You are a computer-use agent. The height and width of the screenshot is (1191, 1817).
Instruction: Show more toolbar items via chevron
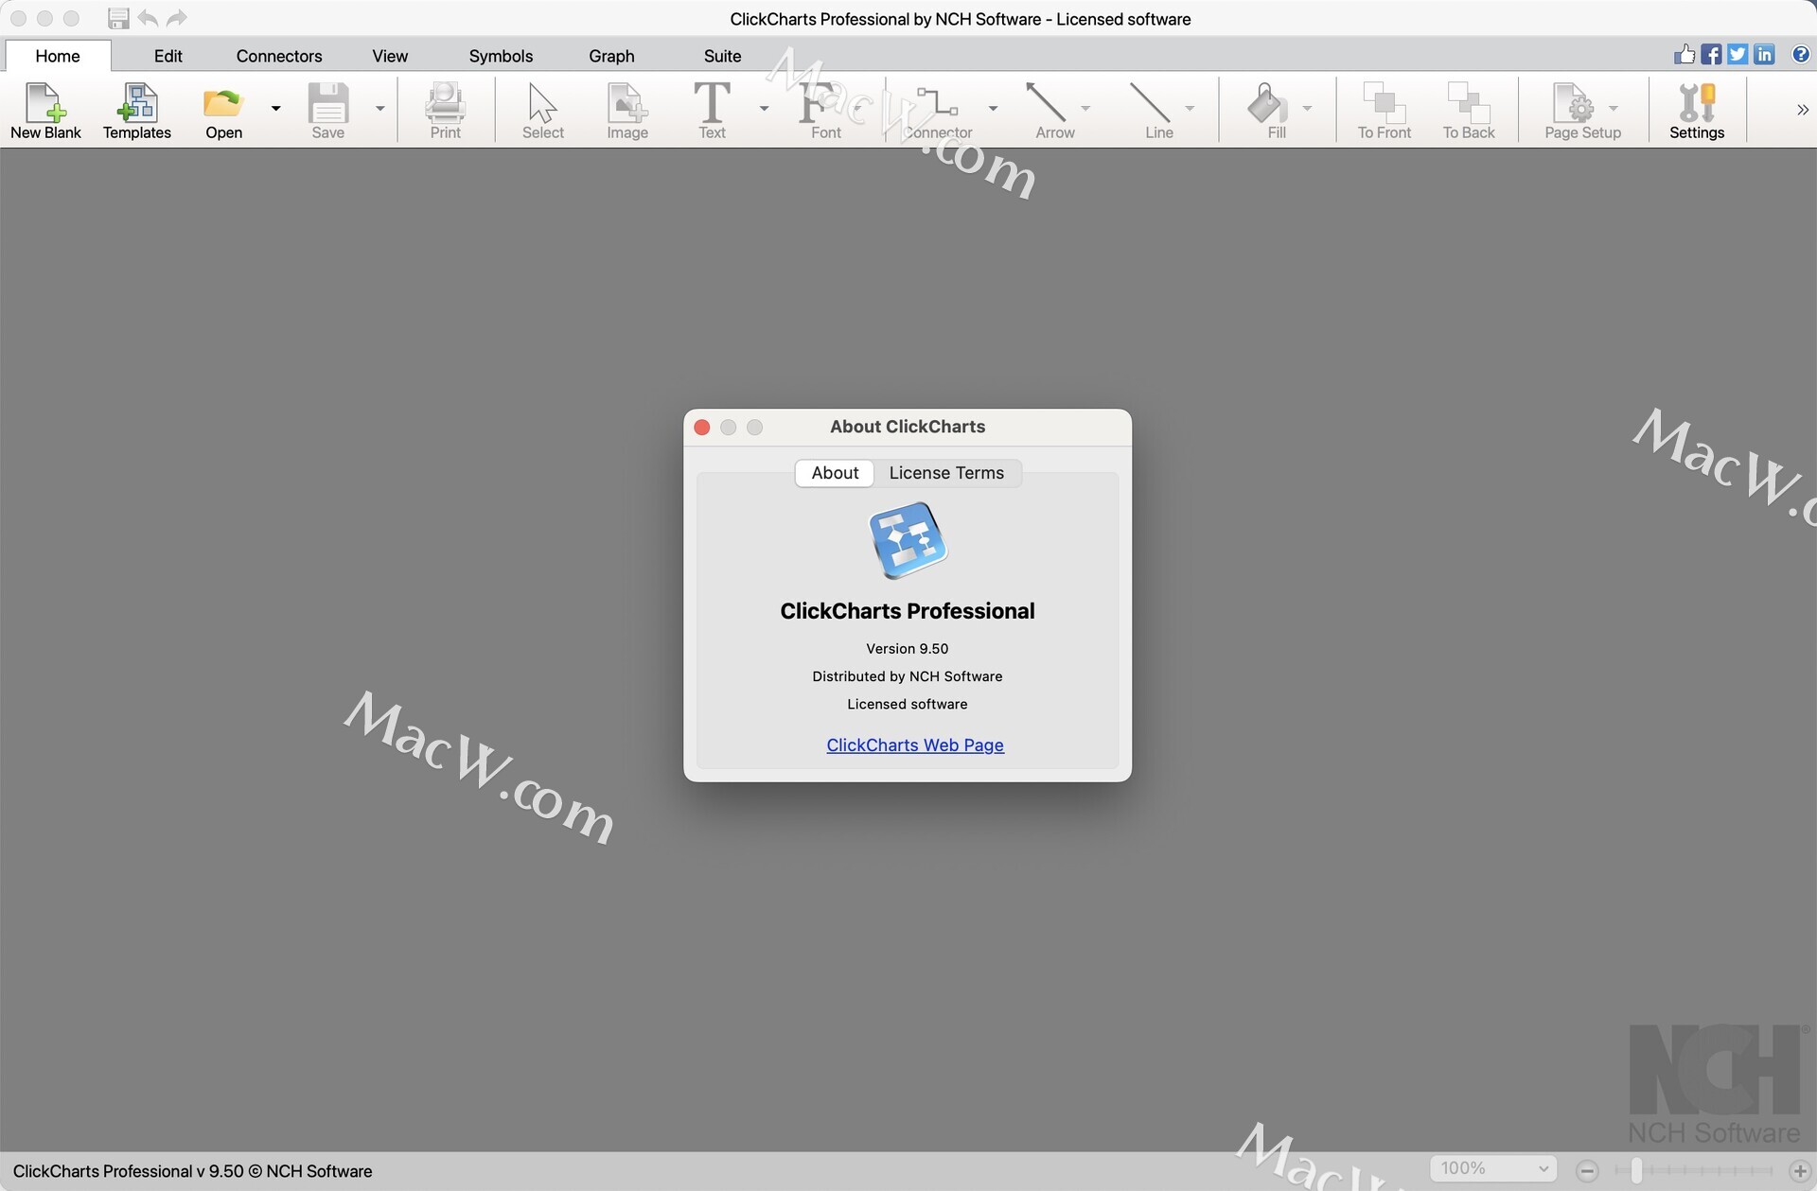tap(1802, 110)
